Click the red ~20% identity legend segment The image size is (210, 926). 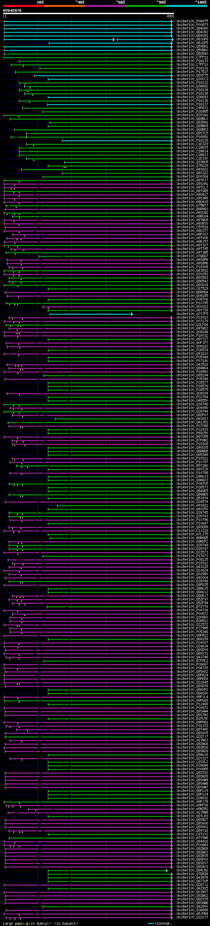[24, 6]
